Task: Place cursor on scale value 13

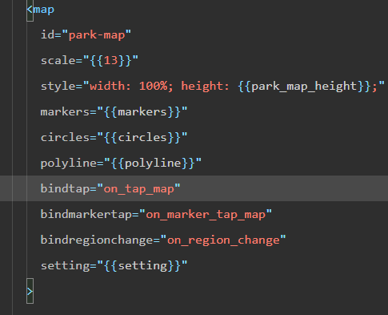Action: (110, 60)
